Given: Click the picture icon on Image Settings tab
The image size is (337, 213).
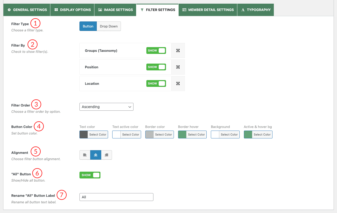Looking at the screenshot, I should (x=100, y=10).
